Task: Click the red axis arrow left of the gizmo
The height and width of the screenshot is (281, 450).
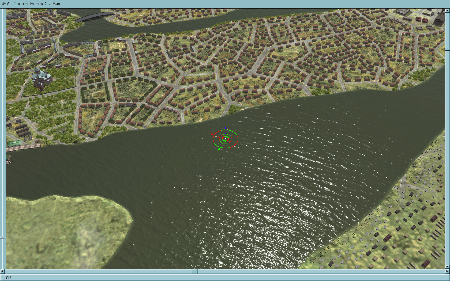Action: coord(212,134)
